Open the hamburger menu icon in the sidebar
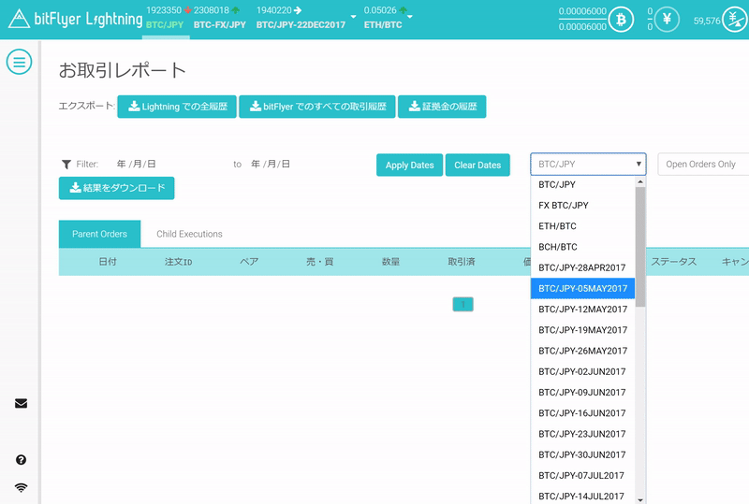The width and height of the screenshot is (749, 504). 19,62
